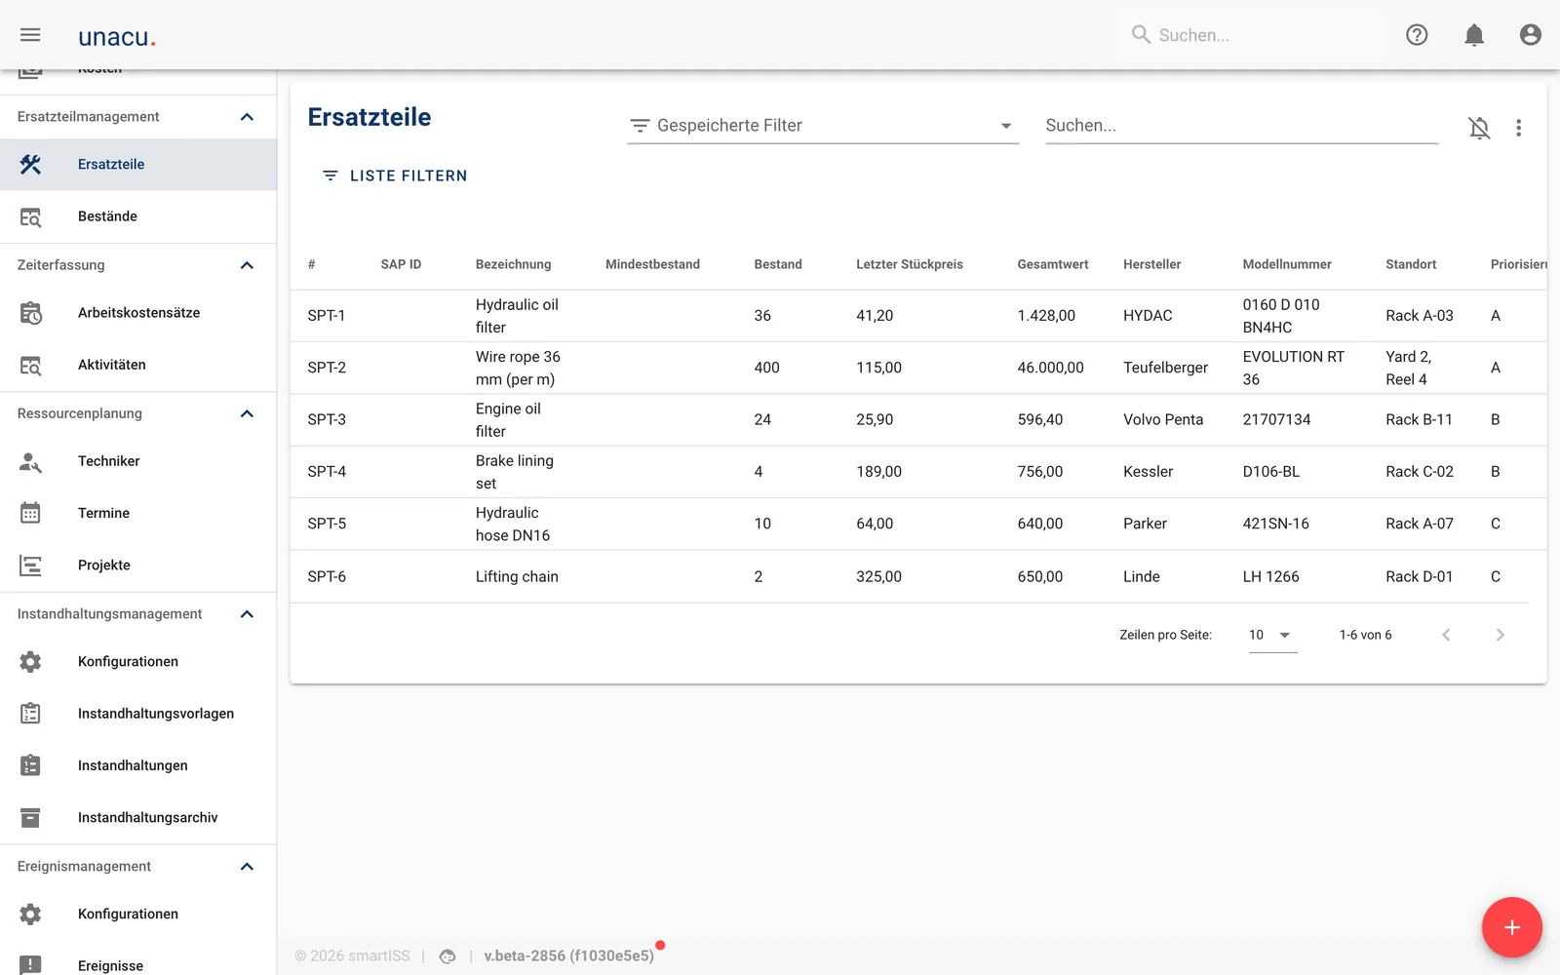
Task: Click the Ersatzteile list search field
Action: [1241, 126]
